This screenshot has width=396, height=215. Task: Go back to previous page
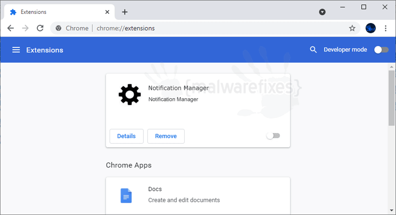(11, 28)
